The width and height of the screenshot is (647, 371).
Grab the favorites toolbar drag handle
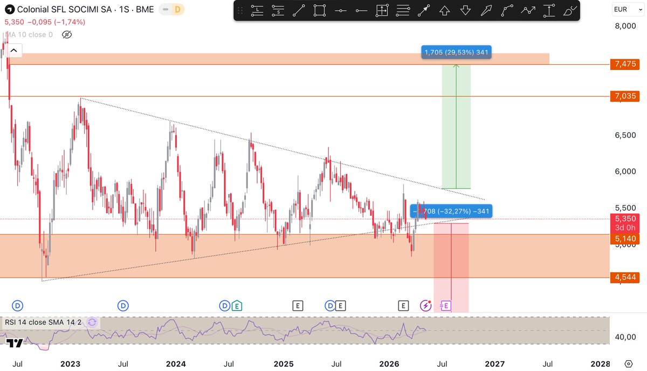(x=240, y=10)
